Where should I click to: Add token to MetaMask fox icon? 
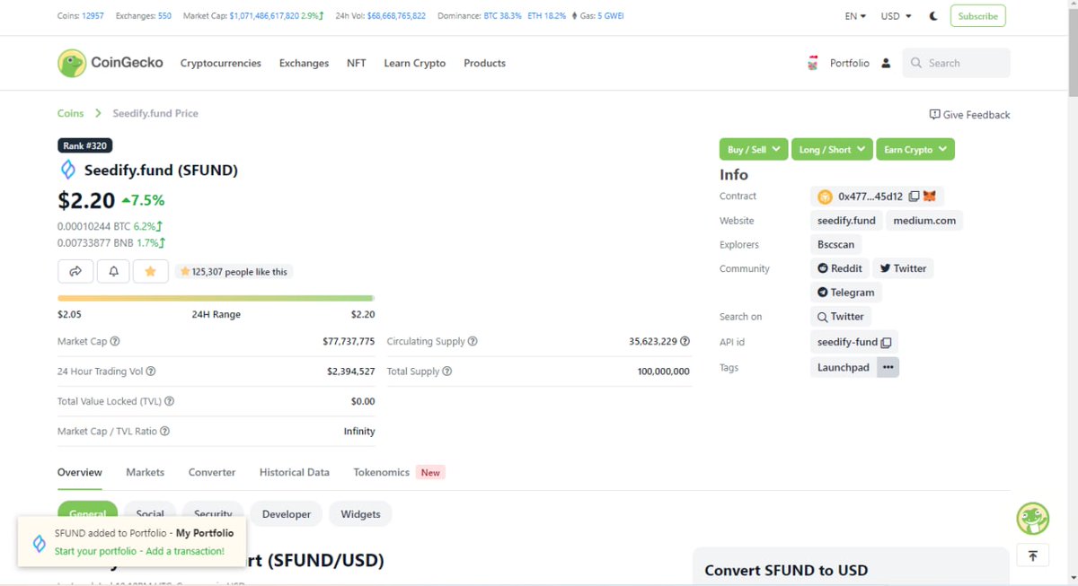click(x=930, y=197)
